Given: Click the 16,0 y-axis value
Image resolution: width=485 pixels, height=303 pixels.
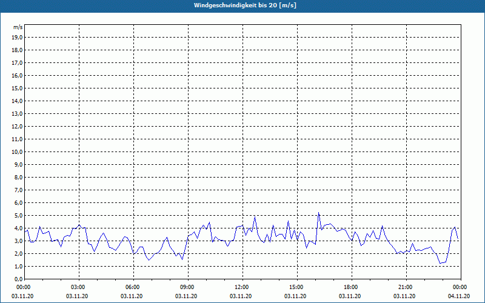Looking at the screenshot, I should pos(18,75).
